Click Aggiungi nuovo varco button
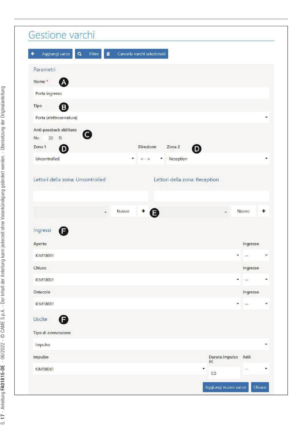The width and height of the screenshot is (302, 437). pos(225,387)
